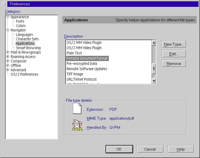Click the GVPM handler application icon
The width and height of the screenshot is (200, 158).
coord(77,125)
